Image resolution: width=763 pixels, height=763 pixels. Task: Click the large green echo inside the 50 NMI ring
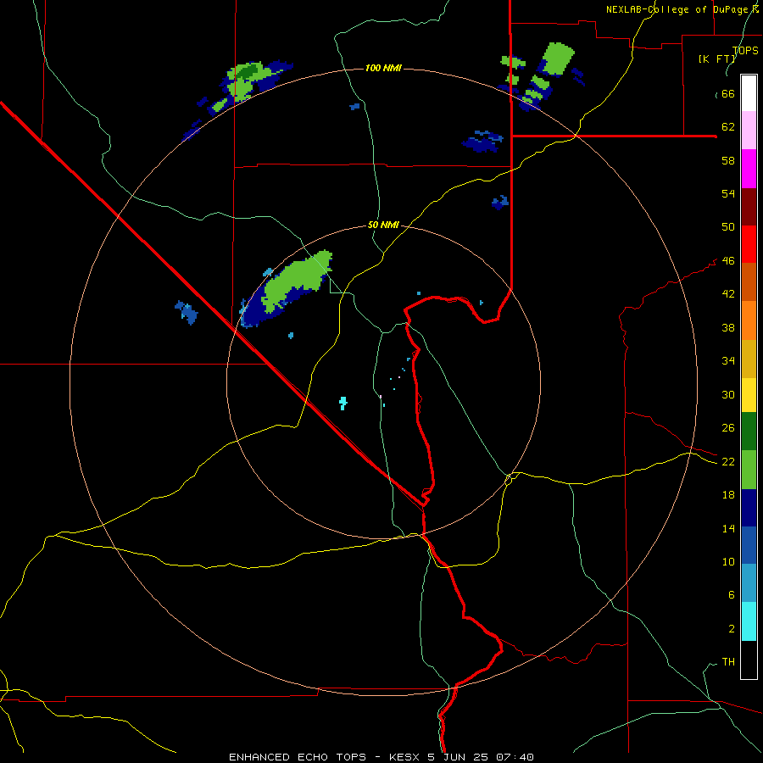tap(296, 281)
